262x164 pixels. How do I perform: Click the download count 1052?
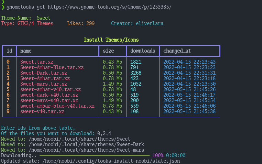(x=136, y=84)
